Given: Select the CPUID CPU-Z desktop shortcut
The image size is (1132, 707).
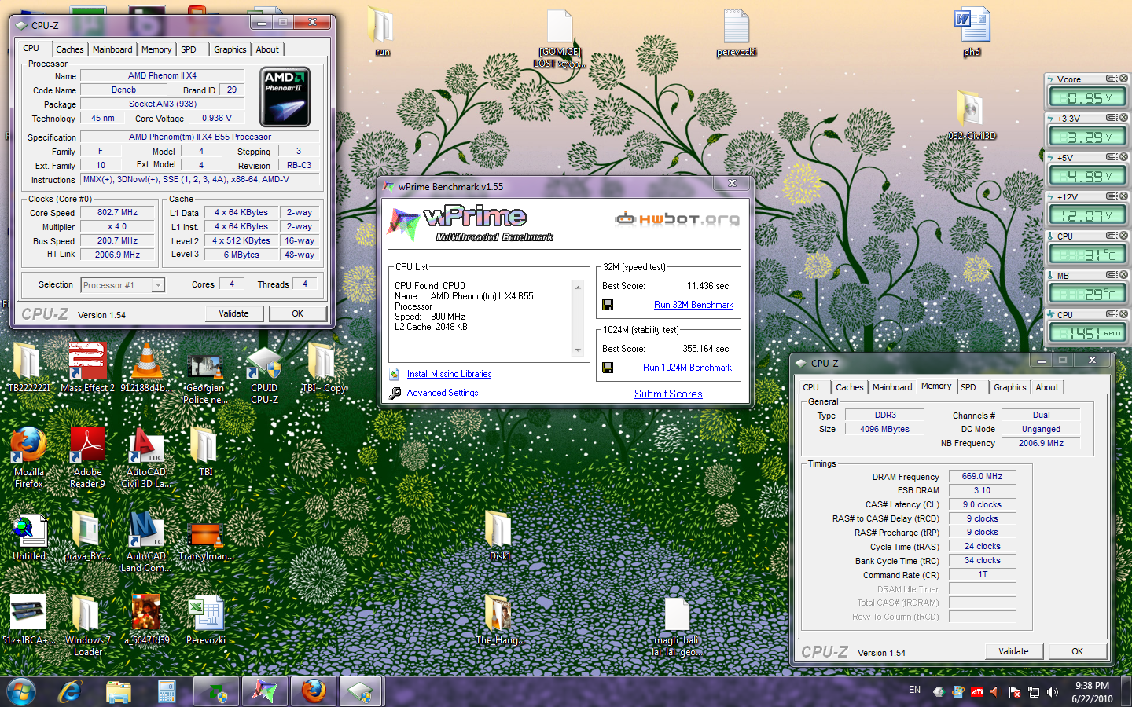Looking at the screenshot, I should pos(264,374).
